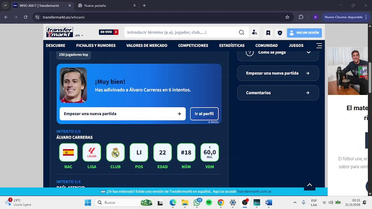Image resolution: width=372 pixels, height=209 pixels.
Task: Open Spotify from taskbar
Action: tap(209, 203)
